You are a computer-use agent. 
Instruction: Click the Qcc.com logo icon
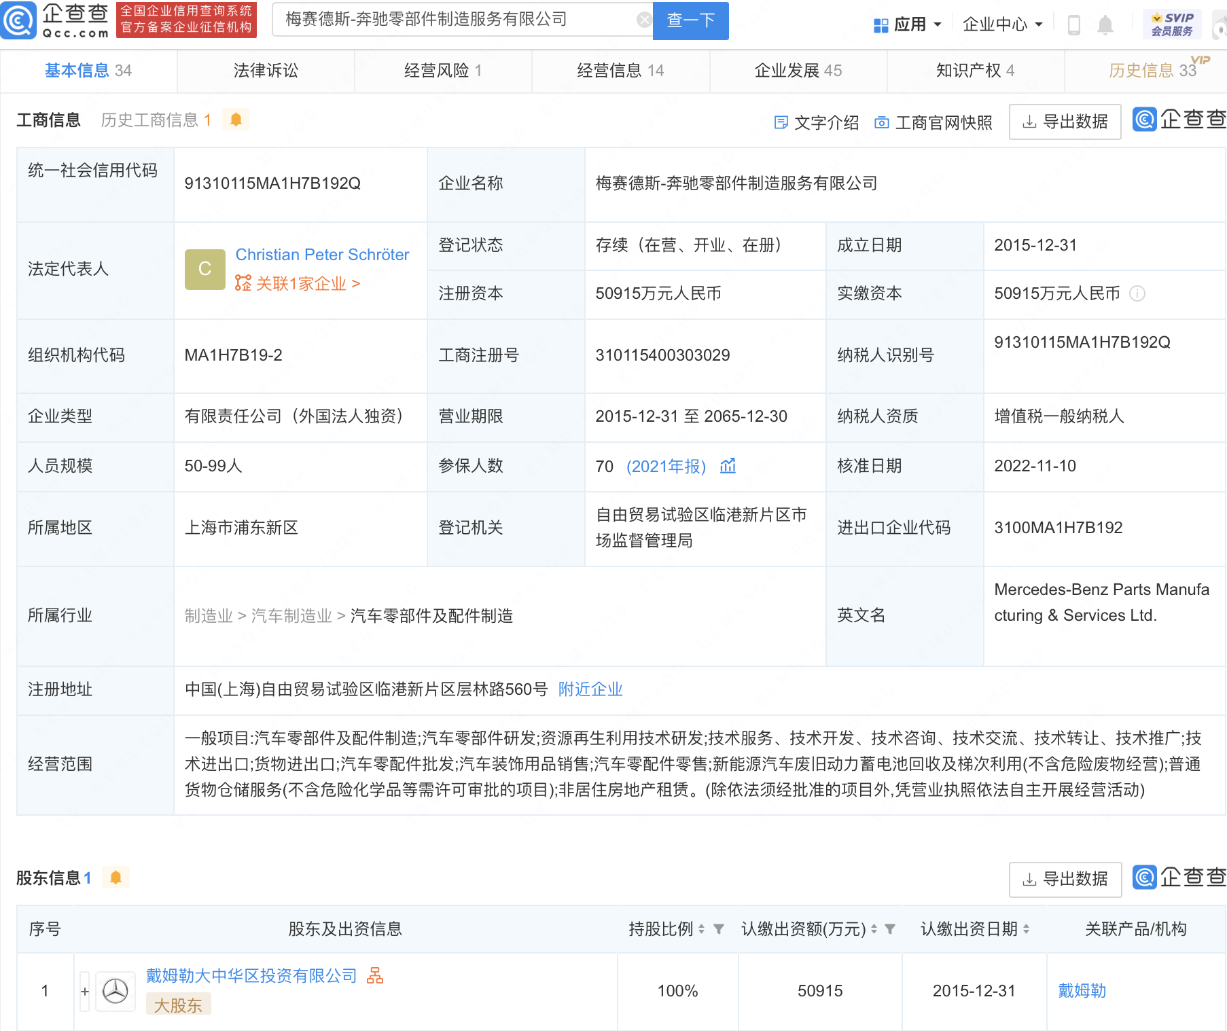click(x=18, y=20)
